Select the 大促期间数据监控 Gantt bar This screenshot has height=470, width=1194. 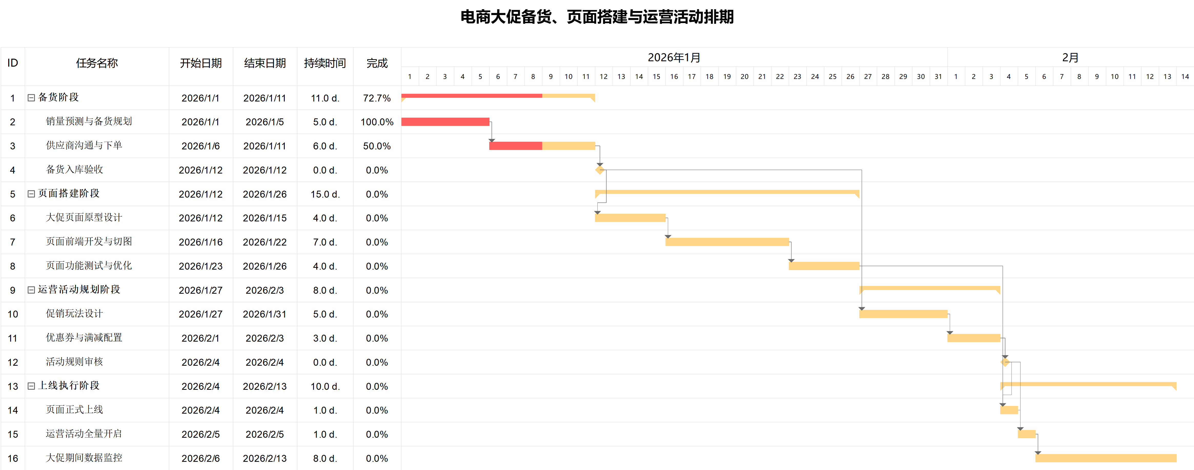[1106, 458]
